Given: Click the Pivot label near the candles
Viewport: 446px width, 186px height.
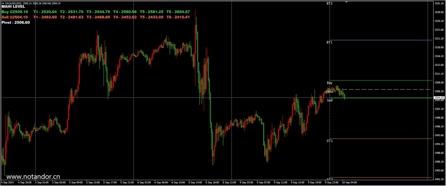Looking at the screenshot, I should pyautogui.click(x=330, y=92).
